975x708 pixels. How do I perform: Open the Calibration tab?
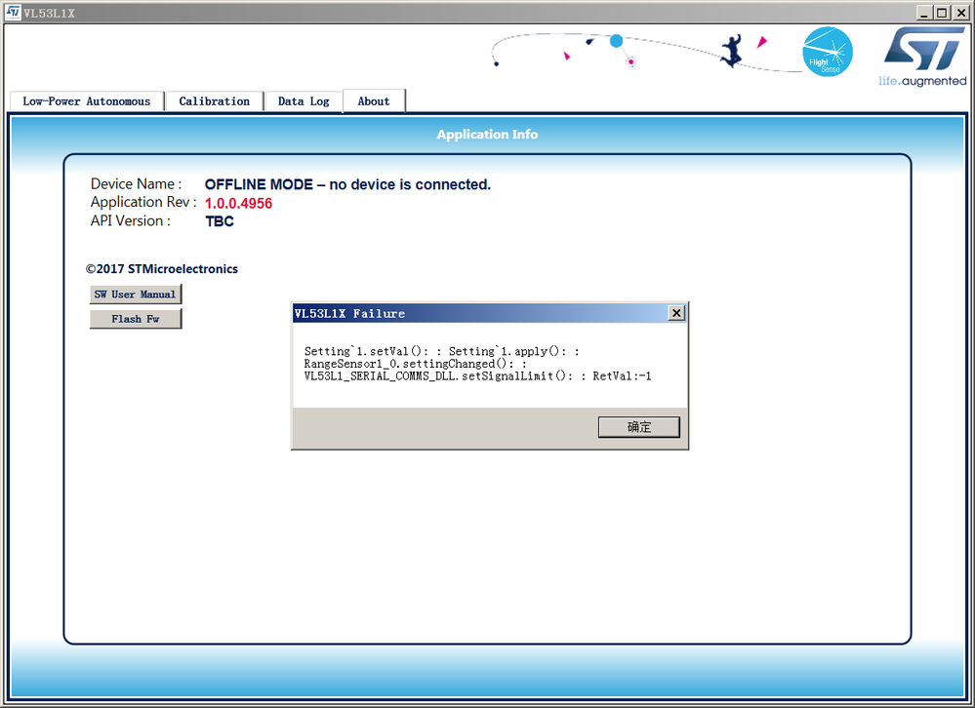(x=214, y=101)
